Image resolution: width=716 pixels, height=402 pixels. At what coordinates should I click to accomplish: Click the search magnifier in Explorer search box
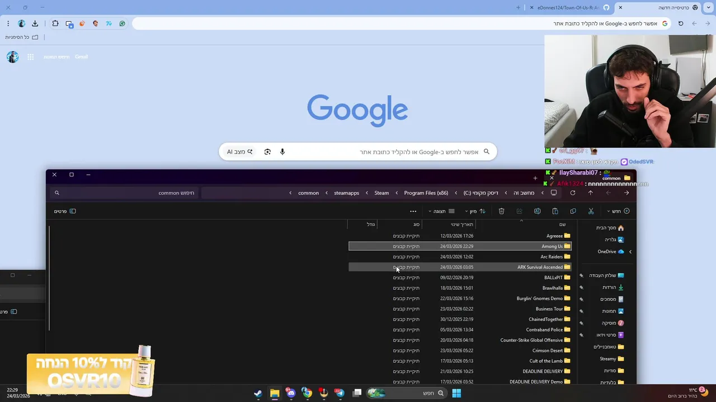[56, 193]
